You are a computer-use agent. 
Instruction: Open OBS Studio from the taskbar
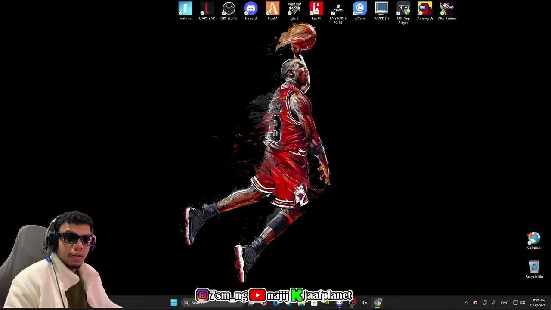click(x=352, y=303)
